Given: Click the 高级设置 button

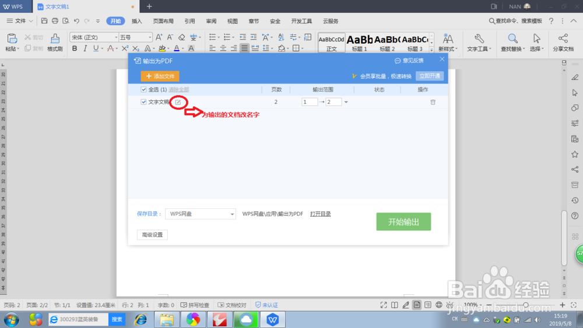Looking at the screenshot, I should coord(152,235).
